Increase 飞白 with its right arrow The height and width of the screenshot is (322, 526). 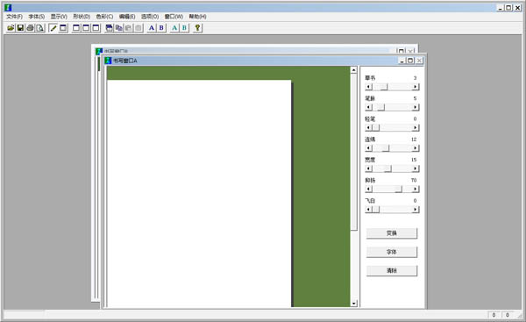click(416, 210)
